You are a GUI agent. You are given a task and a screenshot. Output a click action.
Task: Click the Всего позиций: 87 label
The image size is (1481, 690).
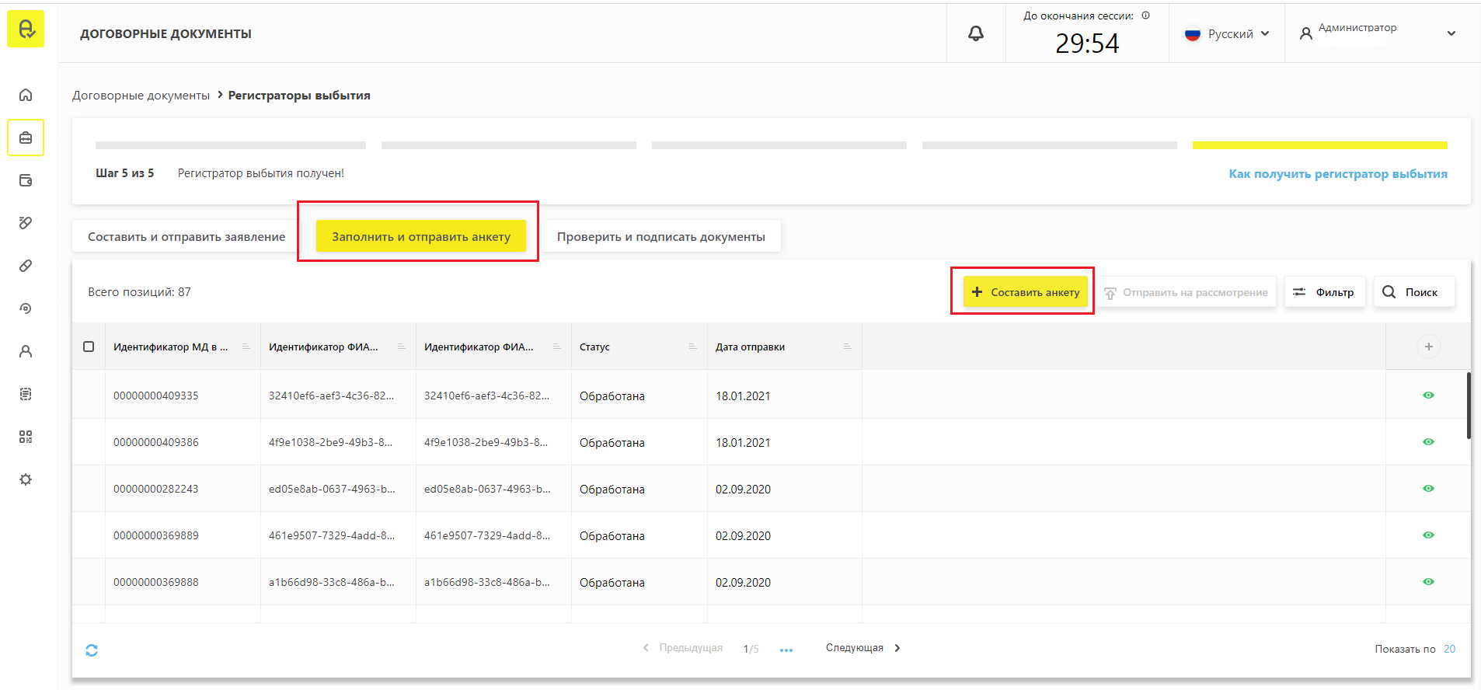click(x=139, y=292)
